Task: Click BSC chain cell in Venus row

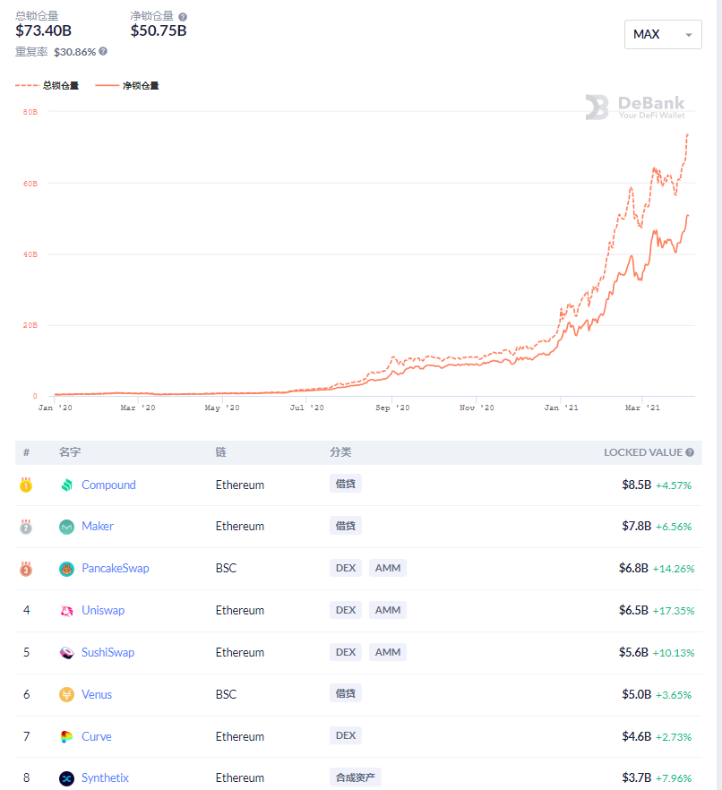Action: pyautogui.click(x=226, y=694)
